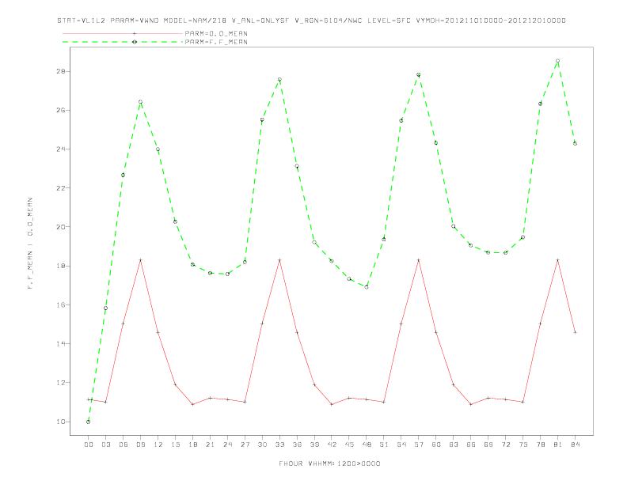This screenshot has height=484, width=627.
Task: Click y-axis tick label 22
Action: (61, 188)
